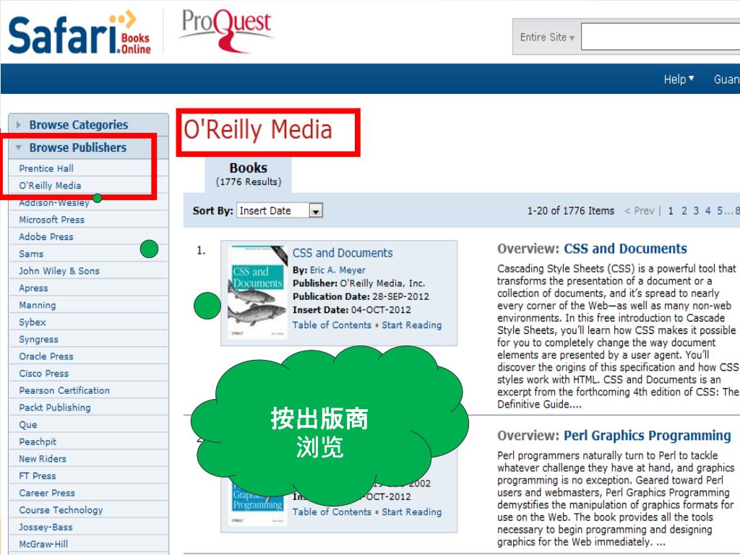Click the Prev page link

tap(640, 211)
